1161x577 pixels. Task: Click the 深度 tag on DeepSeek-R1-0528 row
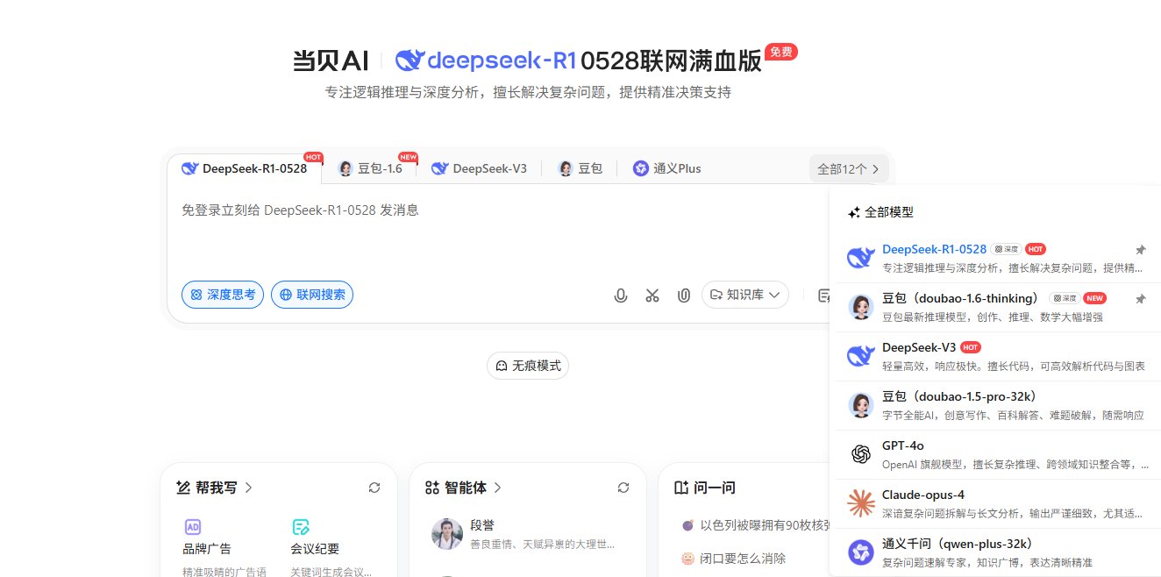click(x=1006, y=249)
